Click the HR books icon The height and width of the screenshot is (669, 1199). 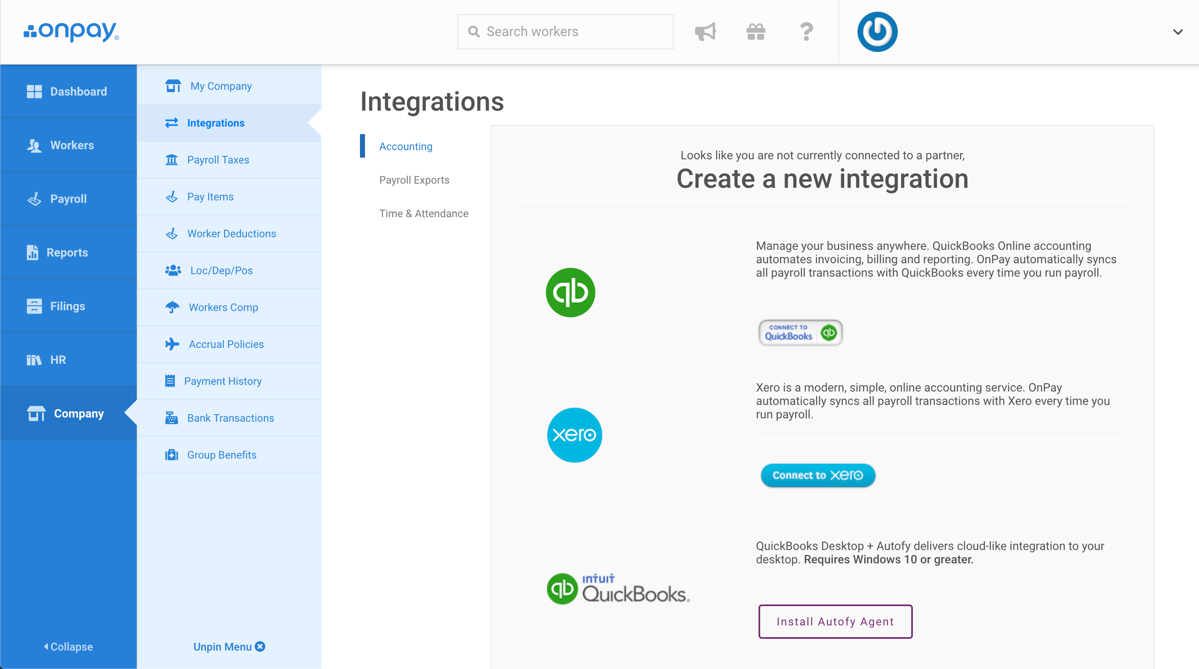coord(34,360)
